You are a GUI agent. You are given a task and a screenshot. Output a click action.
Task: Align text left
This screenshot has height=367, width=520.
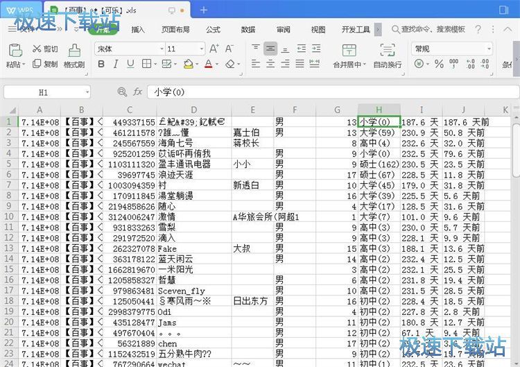click(255, 64)
